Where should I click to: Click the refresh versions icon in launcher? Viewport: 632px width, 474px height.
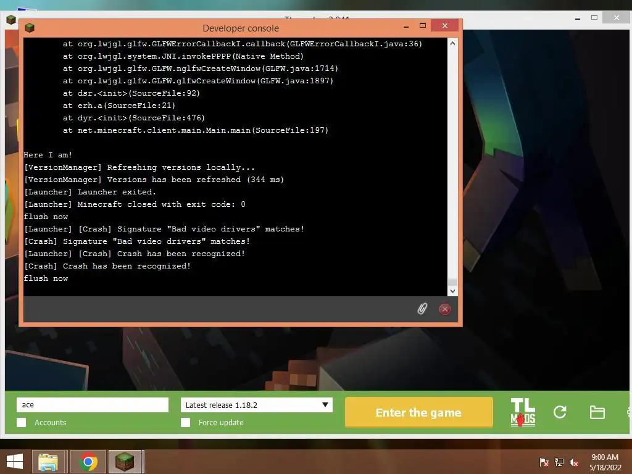click(560, 412)
